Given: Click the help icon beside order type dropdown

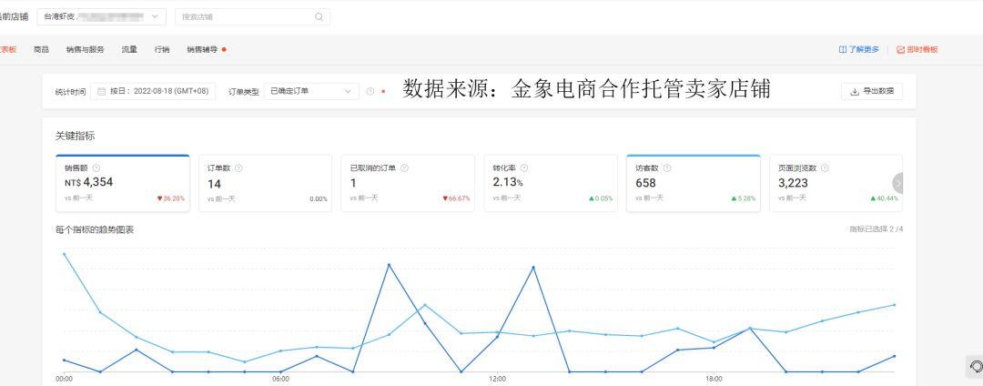Looking at the screenshot, I should (370, 91).
